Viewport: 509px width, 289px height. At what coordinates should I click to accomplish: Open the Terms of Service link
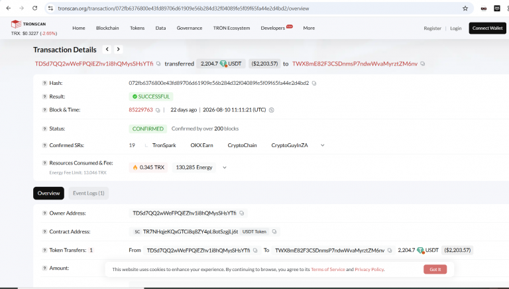pos(328,270)
